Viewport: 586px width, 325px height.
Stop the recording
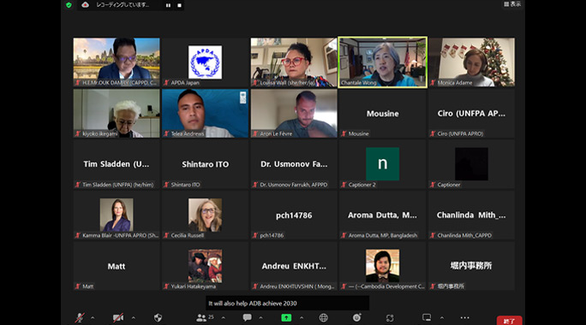[x=179, y=5]
